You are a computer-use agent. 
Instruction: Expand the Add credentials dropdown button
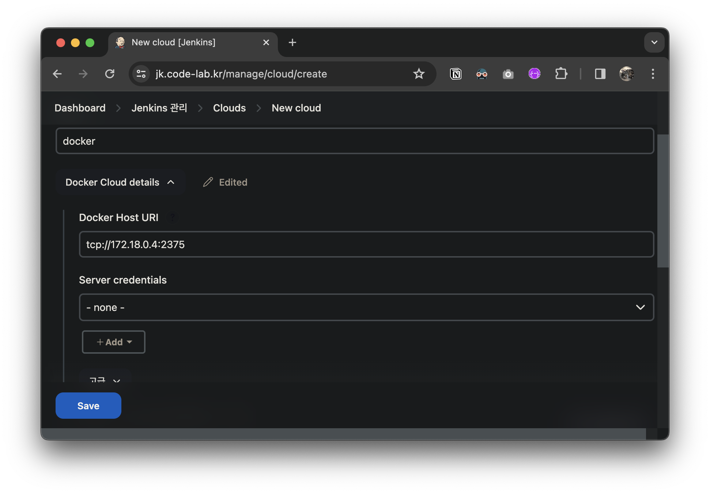point(114,342)
